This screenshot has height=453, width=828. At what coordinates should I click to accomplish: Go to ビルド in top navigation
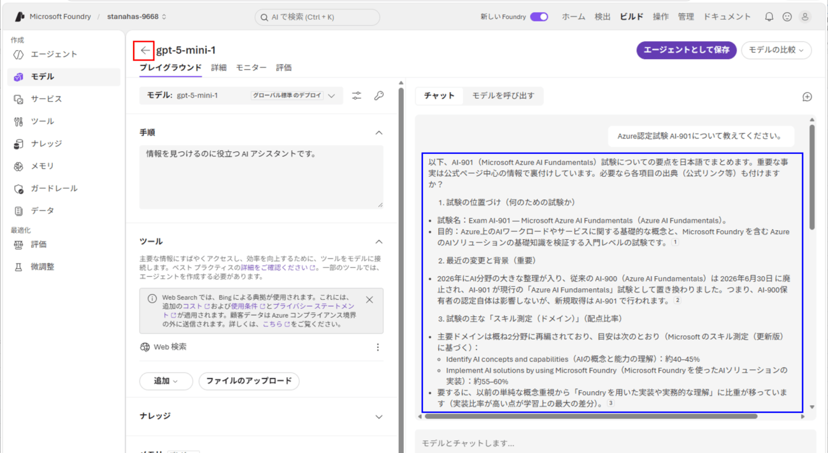(x=631, y=17)
